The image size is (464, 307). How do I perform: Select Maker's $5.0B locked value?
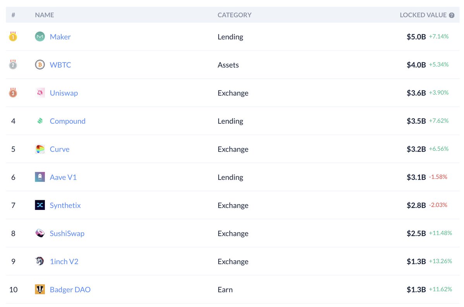click(416, 37)
